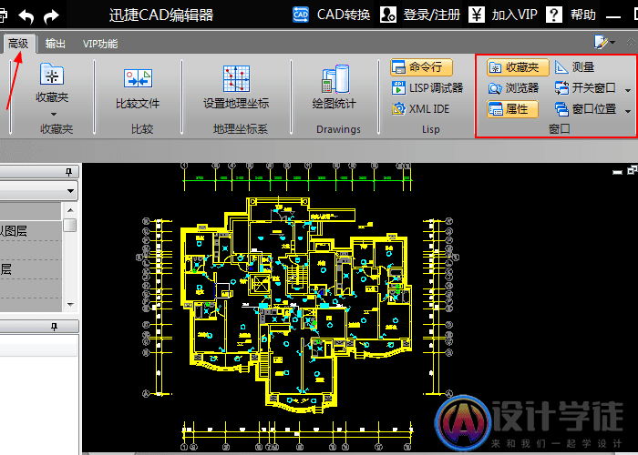
Task: Open the left panel combo box
Action: click(38, 190)
